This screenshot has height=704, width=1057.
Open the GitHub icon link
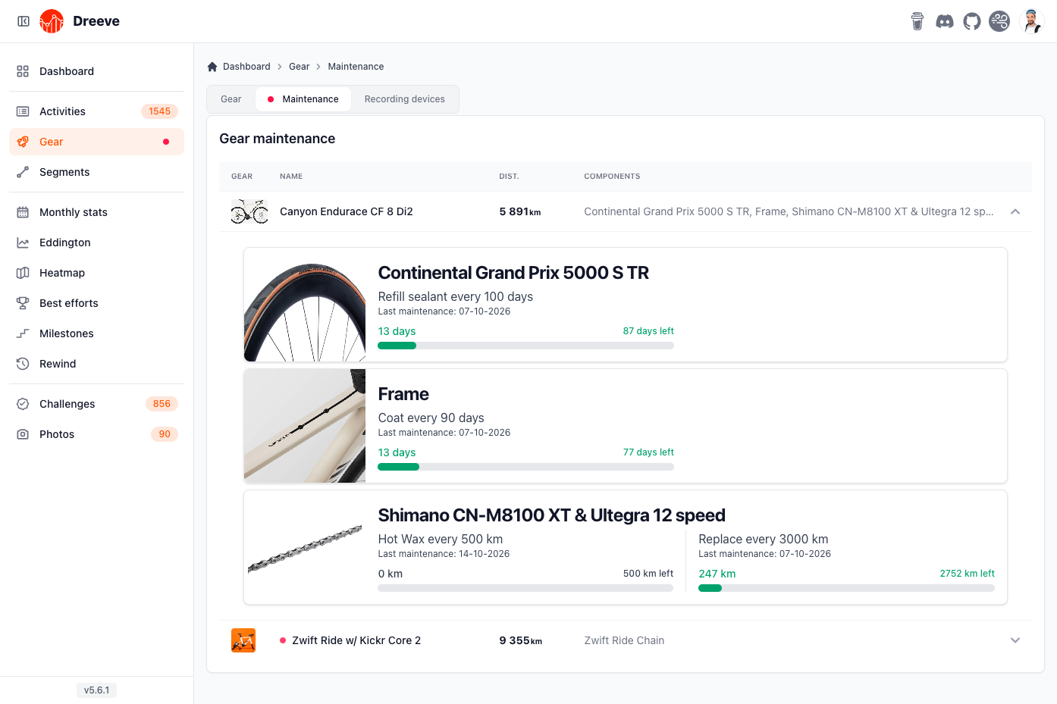pos(972,21)
